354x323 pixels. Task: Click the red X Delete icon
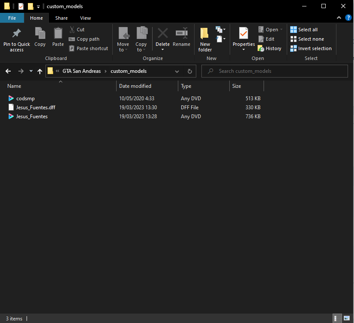point(162,33)
